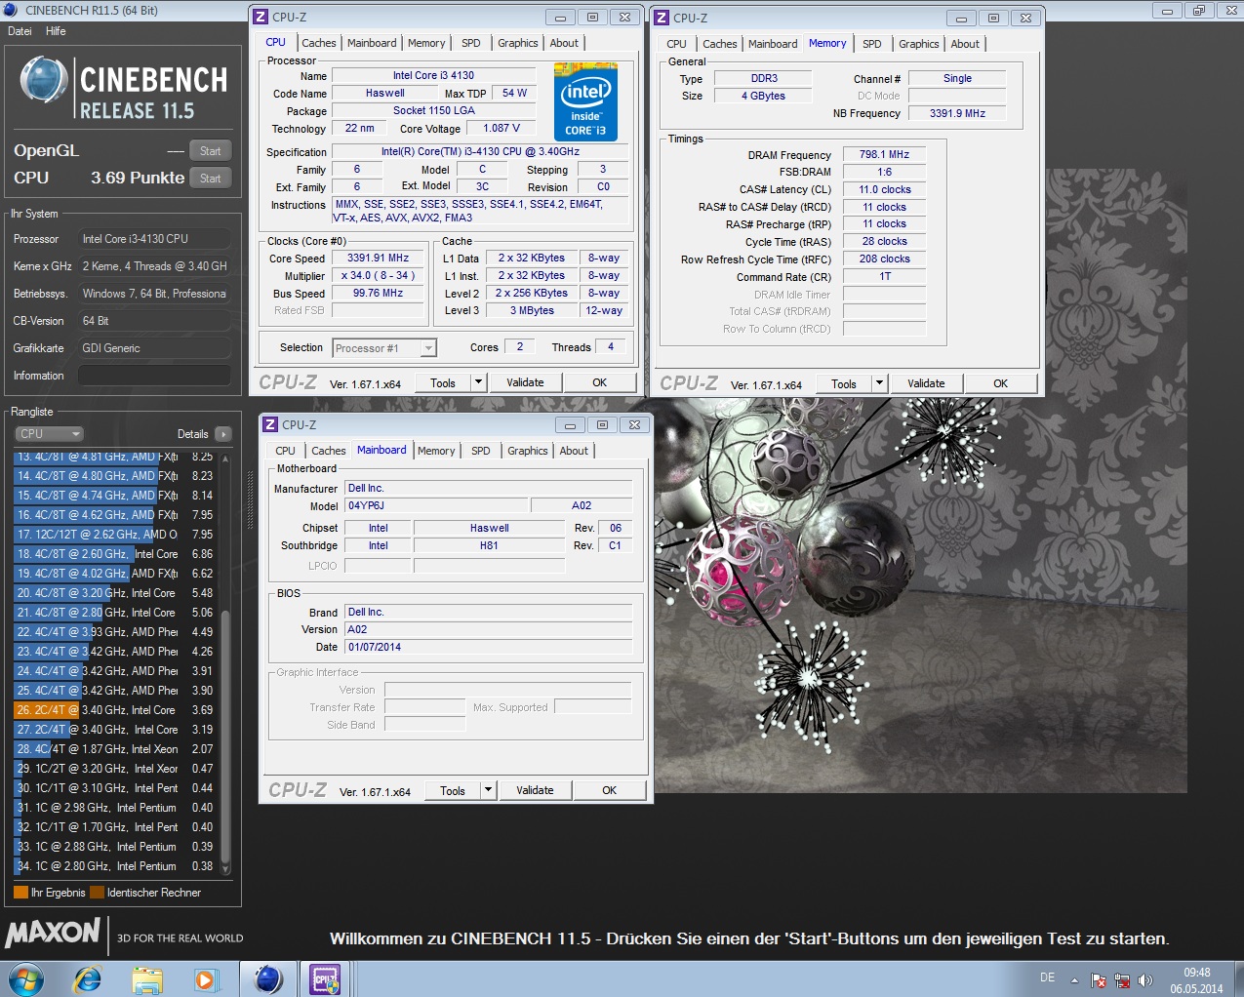Click Core Speed value 3391.91 MHz
This screenshot has width=1244, height=997.
(378, 259)
